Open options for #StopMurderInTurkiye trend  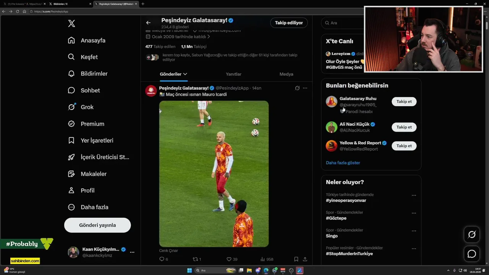tap(414, 249)
